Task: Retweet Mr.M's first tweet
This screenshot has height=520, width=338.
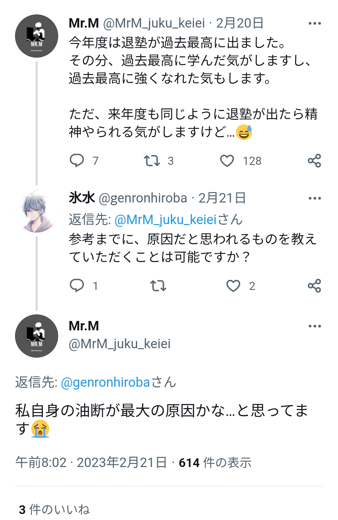Action: tap(152, 161)
